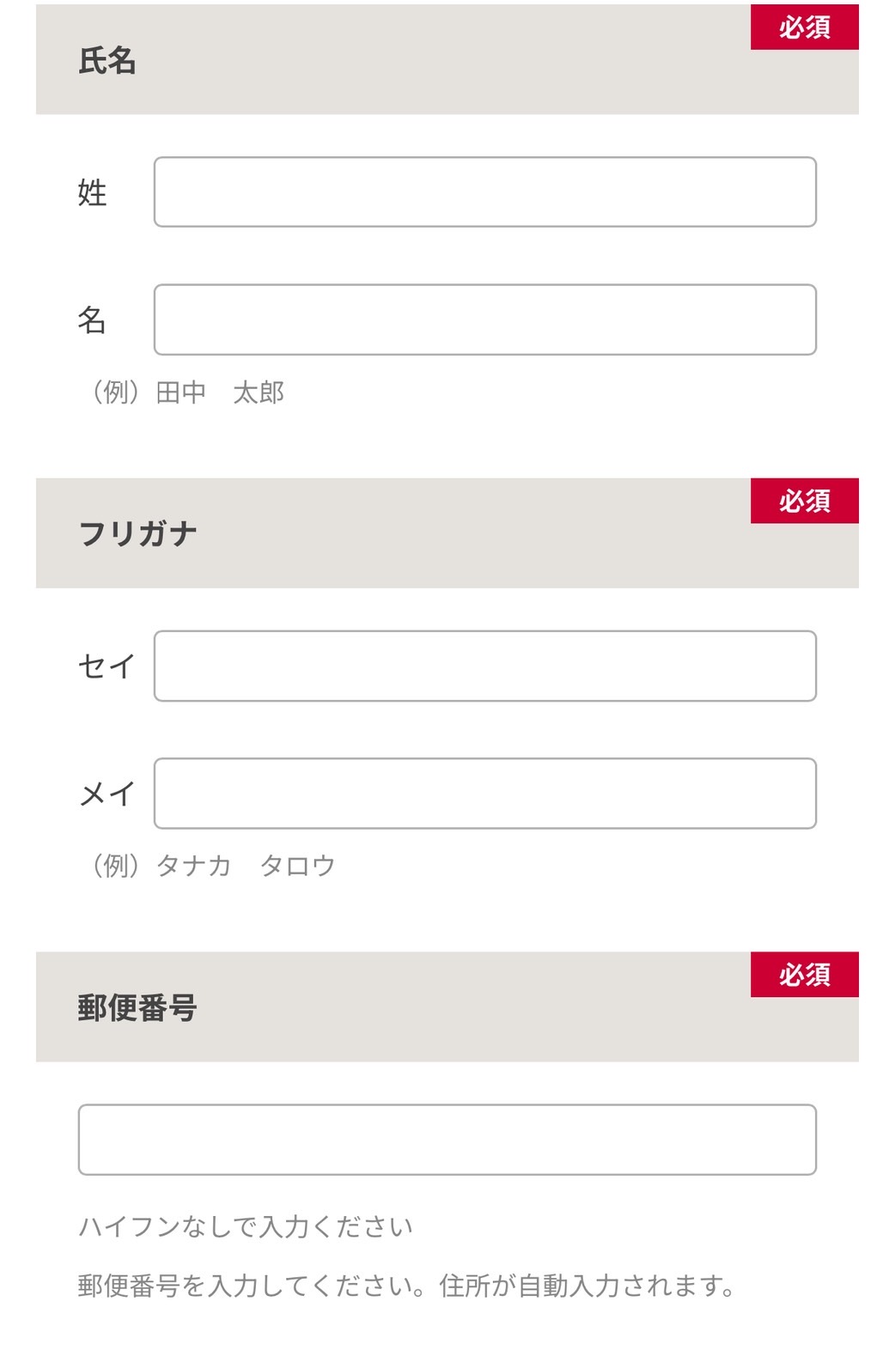
Task: Click the 住所が自動入力されます instruction text
Action: pyautogui.click(x=593, y=1285)
